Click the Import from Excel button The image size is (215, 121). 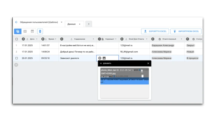(186, 31)
